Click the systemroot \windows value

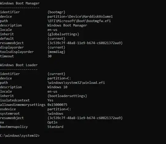pyautogui.click(x=55, y=113)
